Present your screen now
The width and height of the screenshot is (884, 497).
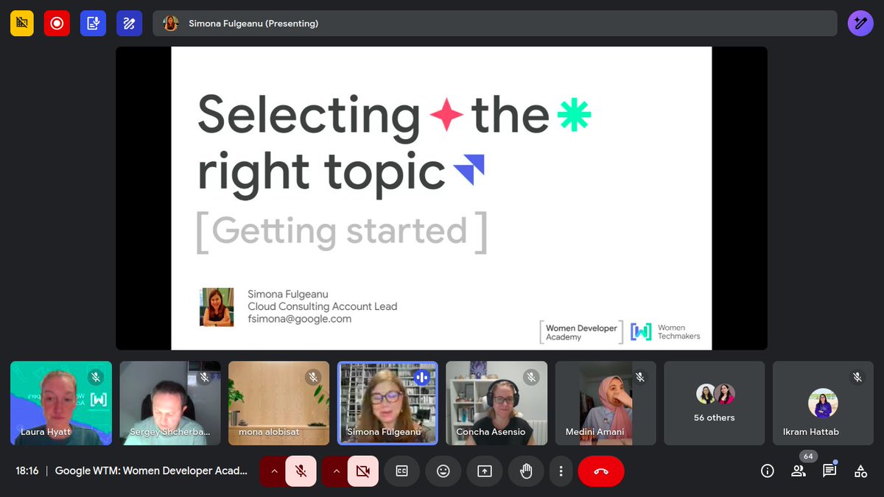point(484,470)
